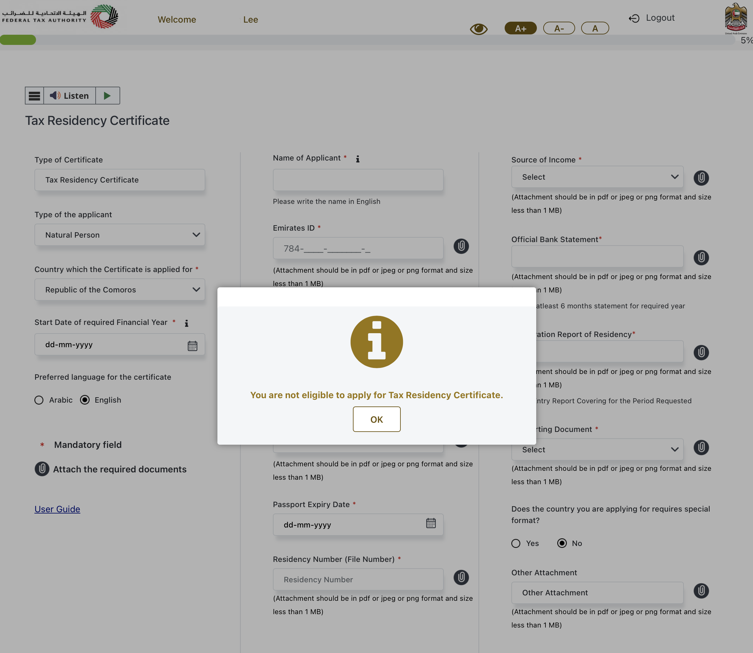
Task: Open the User Guide link
Action: click(57, 509)
